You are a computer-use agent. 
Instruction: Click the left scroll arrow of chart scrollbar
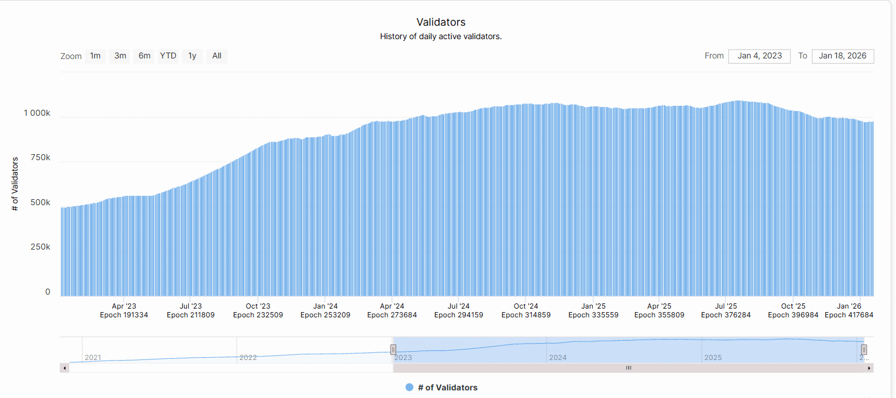64,368
